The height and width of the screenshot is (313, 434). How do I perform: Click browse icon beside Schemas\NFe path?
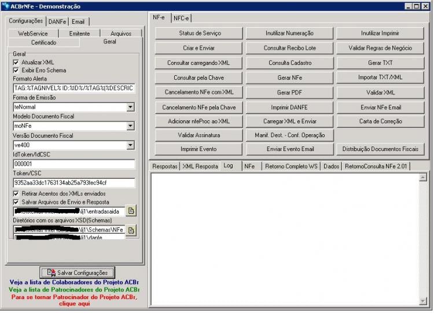tap(131, 230)
